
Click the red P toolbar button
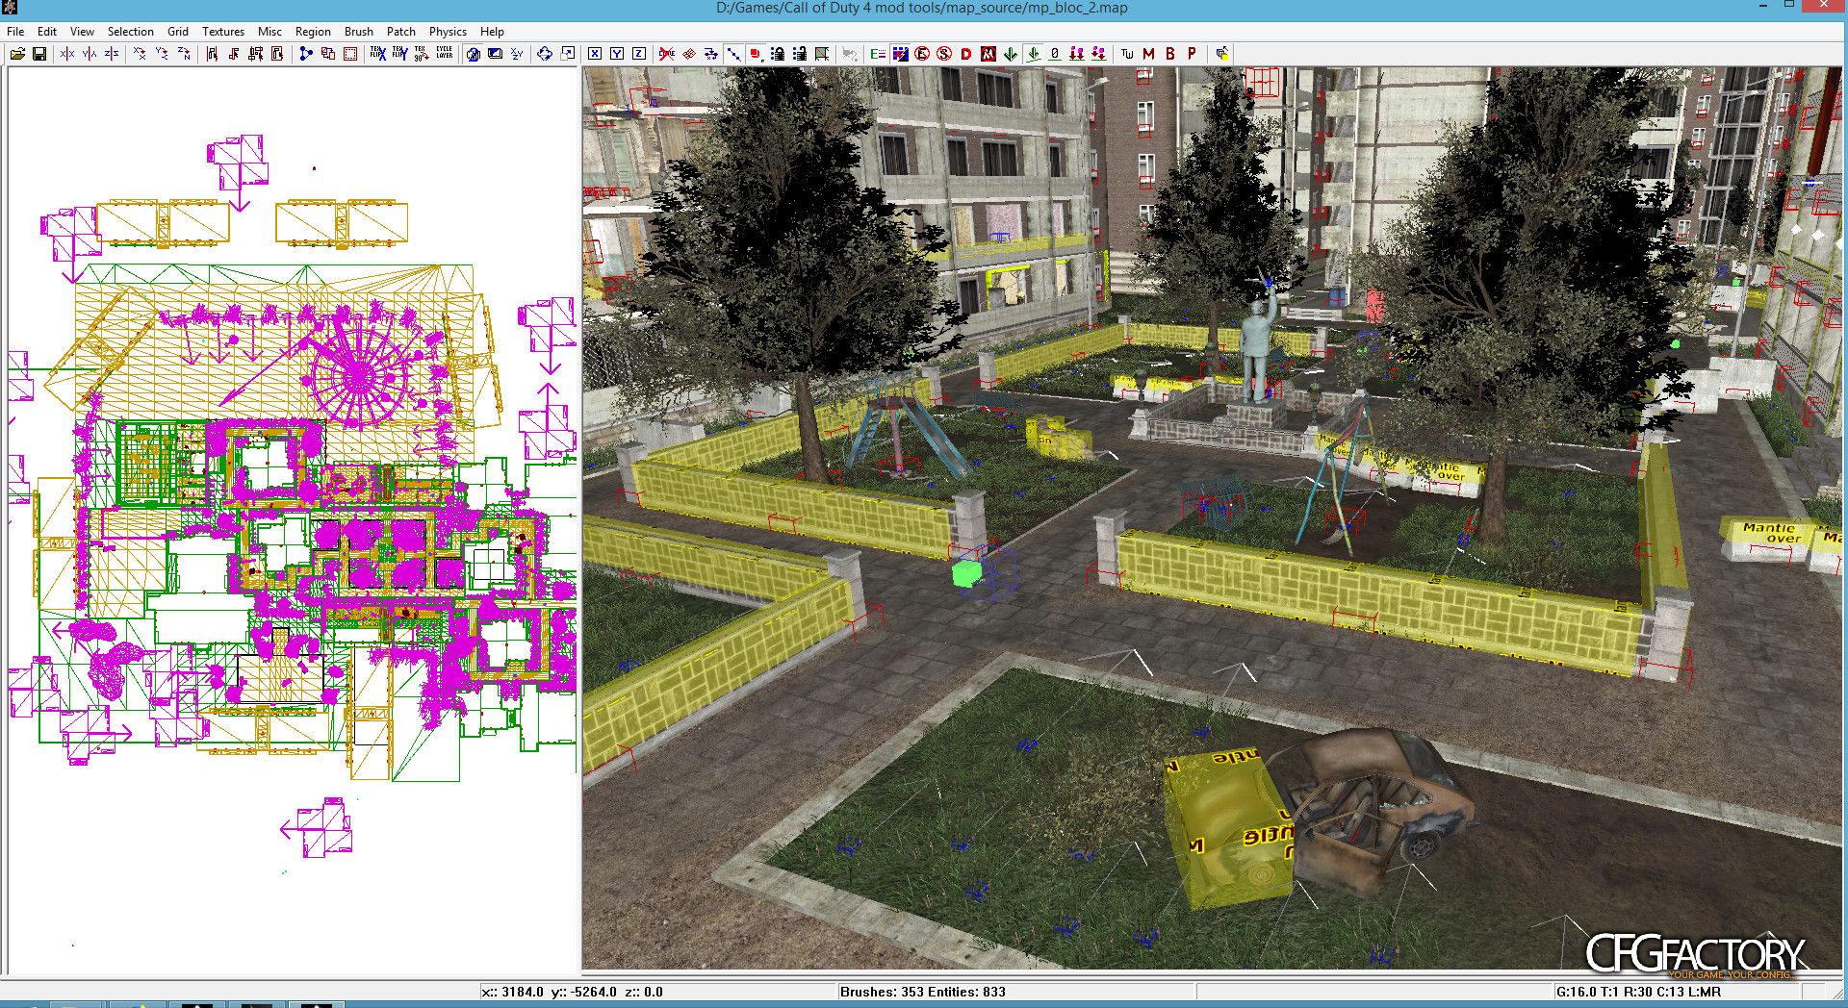point(1192,54)
